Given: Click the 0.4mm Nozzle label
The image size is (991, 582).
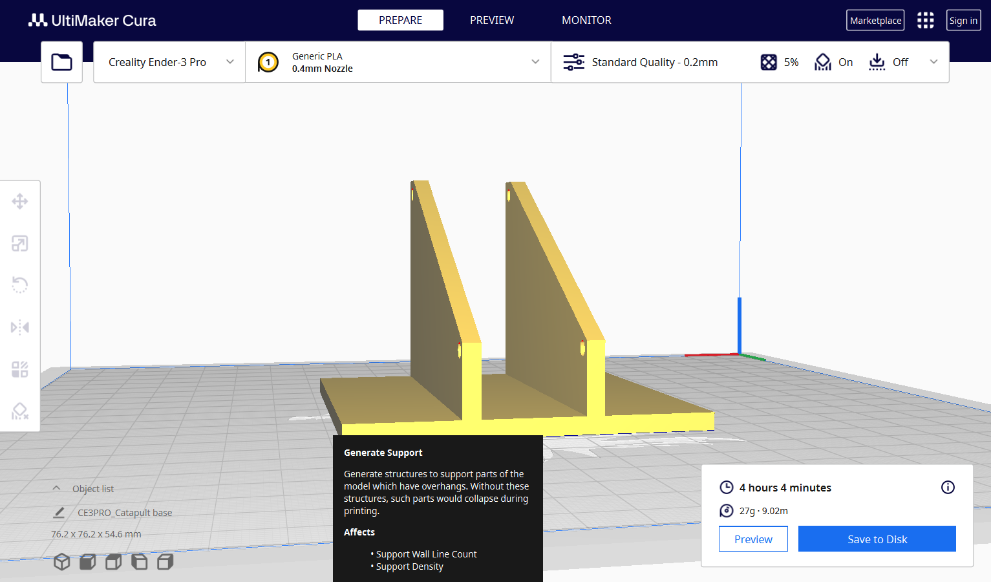Looking at the screenshot, I should click(x=322, y=69).
